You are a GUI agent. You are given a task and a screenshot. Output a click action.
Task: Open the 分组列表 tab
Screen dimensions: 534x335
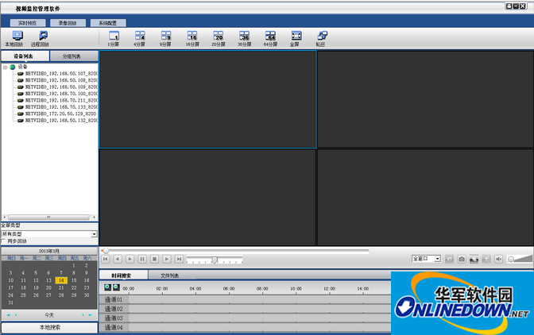(x=73, y=57)
